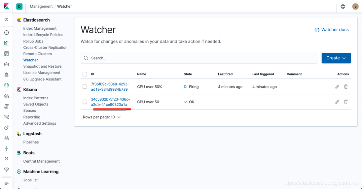Open Discover compass icon in sidebar
This screenshot has height=189, width=362.
(7, 33)
